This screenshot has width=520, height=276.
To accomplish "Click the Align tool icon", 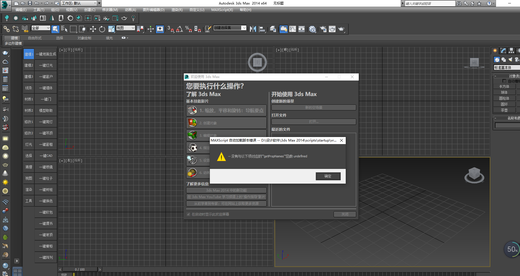I will pyautogui.click(x=262, y=29).
